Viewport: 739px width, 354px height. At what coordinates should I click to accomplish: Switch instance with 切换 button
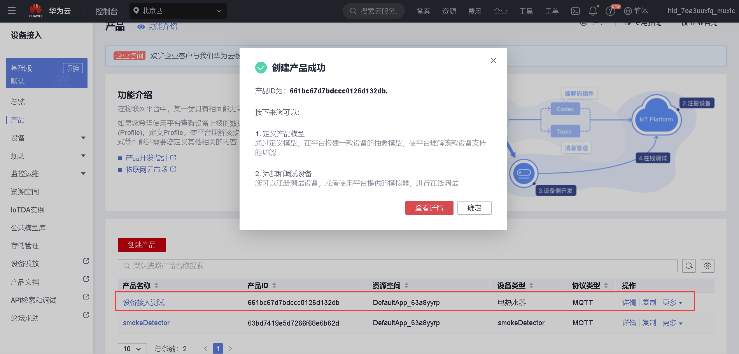pos(73,68)
